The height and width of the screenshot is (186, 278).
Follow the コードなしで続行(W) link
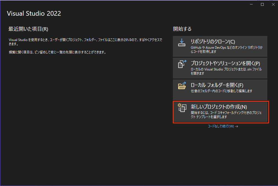(221, 127)
